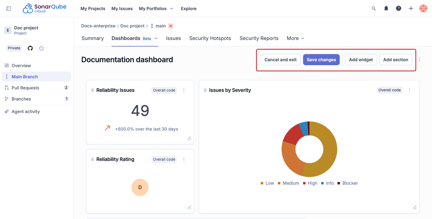Screen dimensions: 432x219
Task: Open the user avatar menu
Action: click(423, 9)
